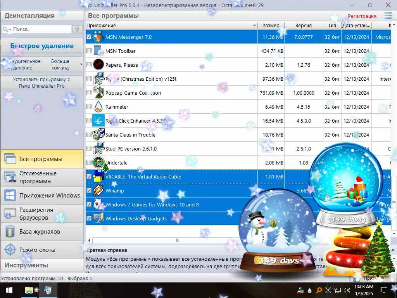Click the volume speaker tray icon
The width and height of the screenshot is (397, 298).
[x=347, y=290]
